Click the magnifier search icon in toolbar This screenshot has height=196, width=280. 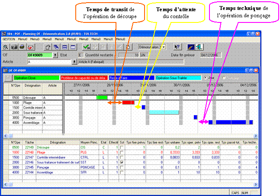tap(6, 47)
